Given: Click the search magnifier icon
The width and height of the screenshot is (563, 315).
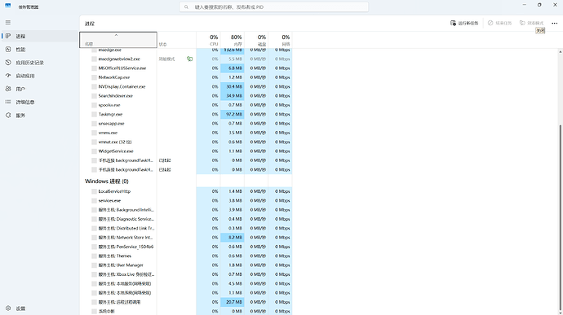Looking at the screenshot, I should coord(186,7).
